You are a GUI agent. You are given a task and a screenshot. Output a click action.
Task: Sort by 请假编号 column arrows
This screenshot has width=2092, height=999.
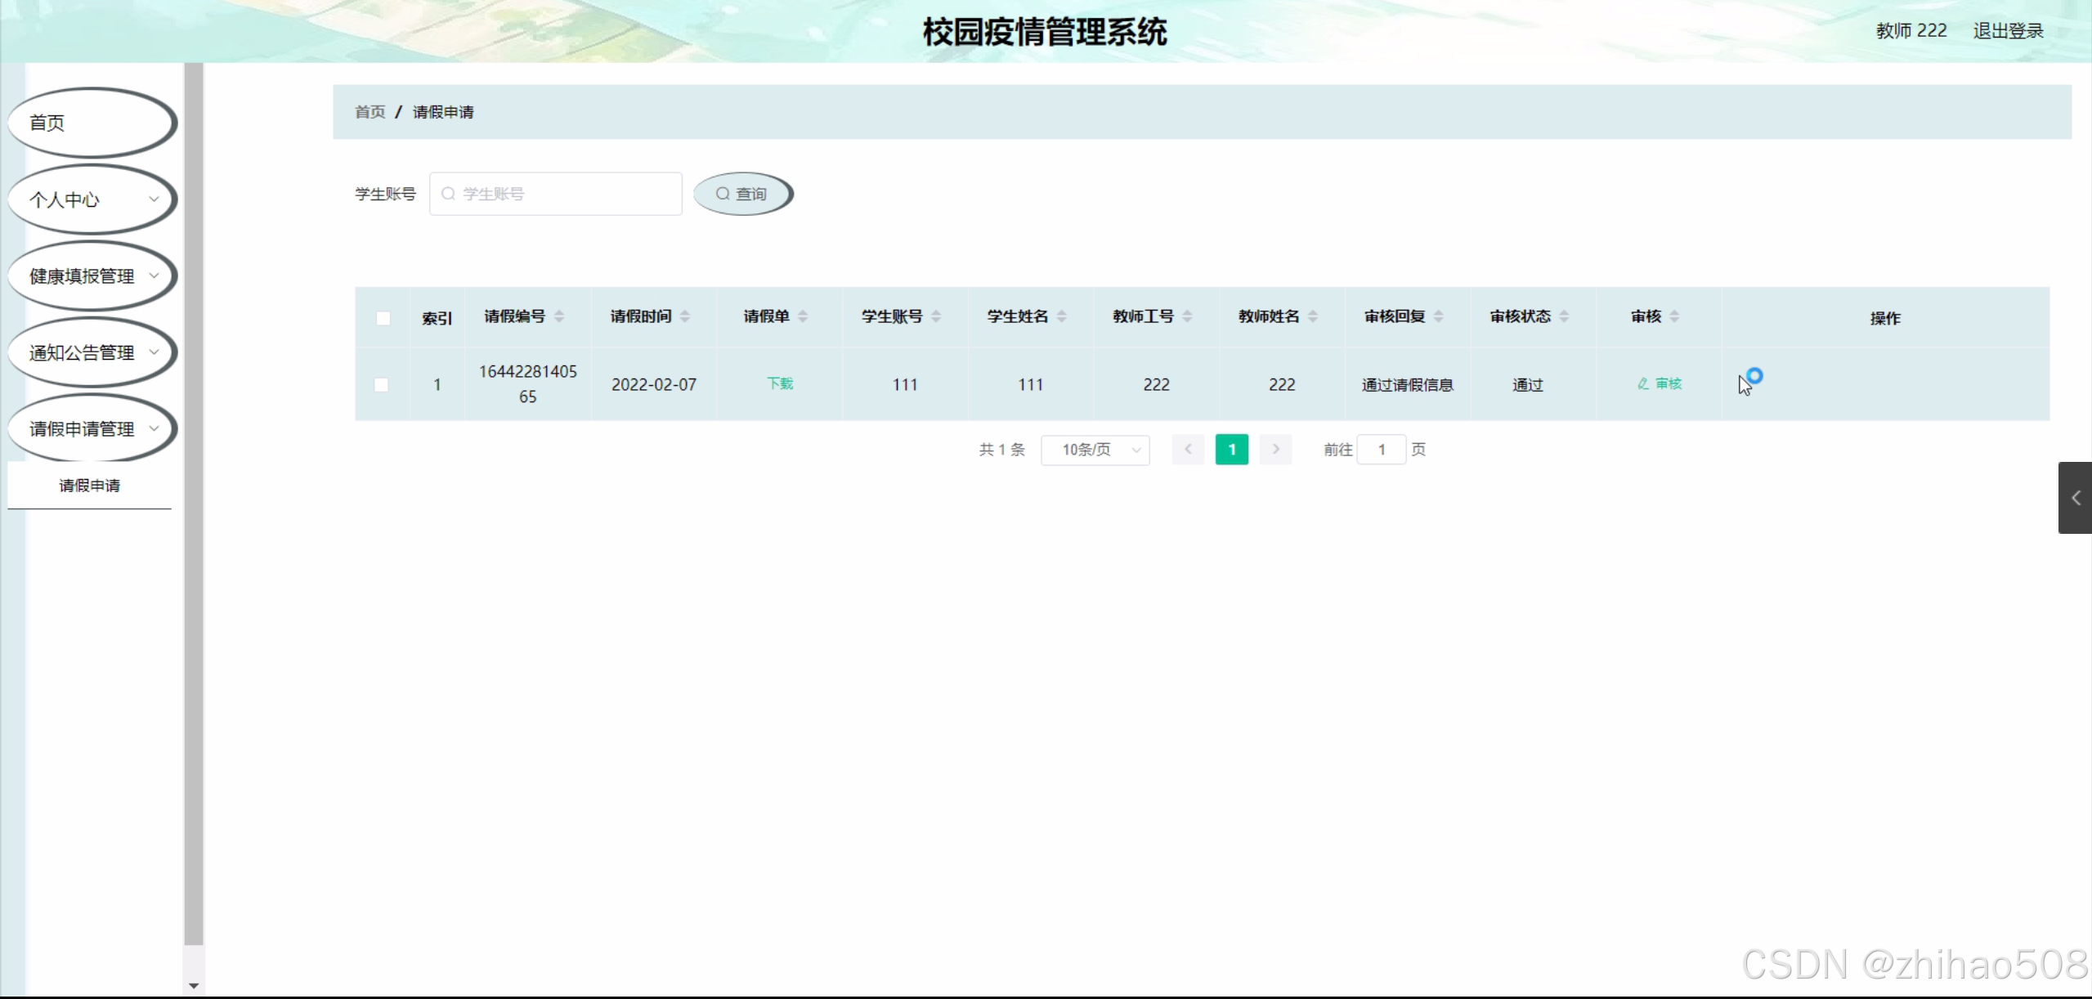(x=559, y=316)
